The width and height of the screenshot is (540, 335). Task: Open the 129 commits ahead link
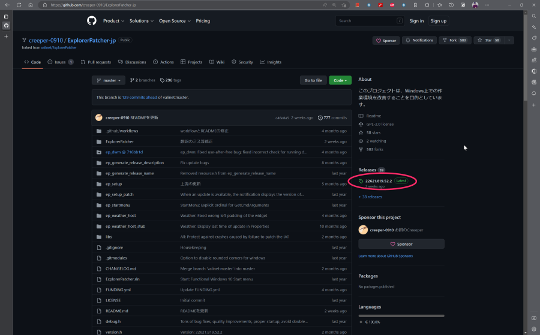pos(139,97)
